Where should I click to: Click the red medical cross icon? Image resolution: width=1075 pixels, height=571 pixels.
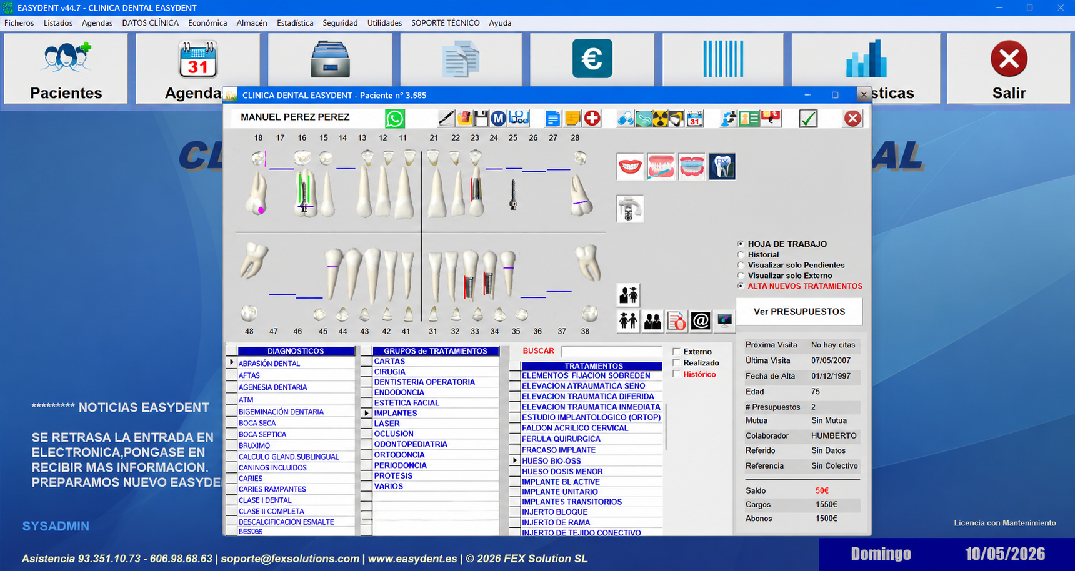[592, 118]
